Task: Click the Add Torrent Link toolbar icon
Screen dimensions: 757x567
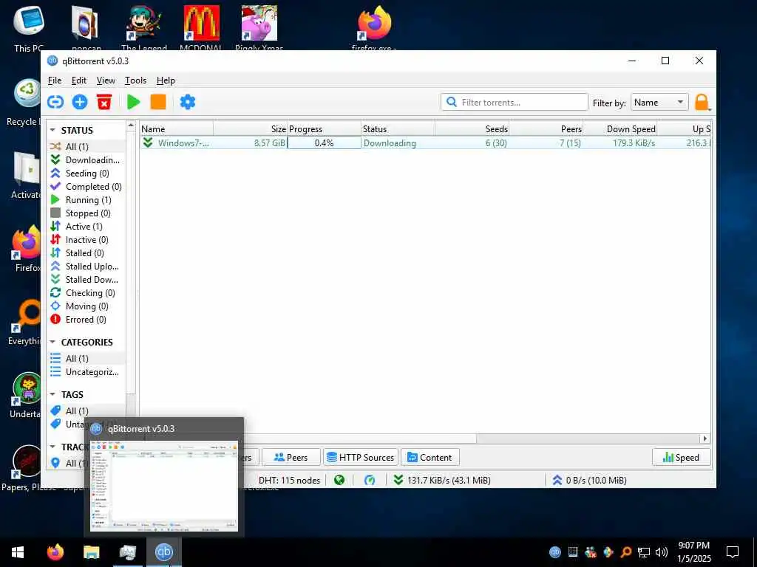Action: click(55, 102)
